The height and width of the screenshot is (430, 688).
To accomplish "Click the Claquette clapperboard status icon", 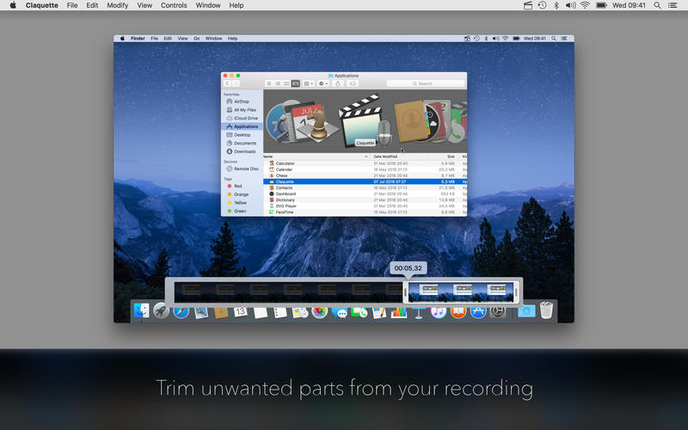I will click(528, 5).
